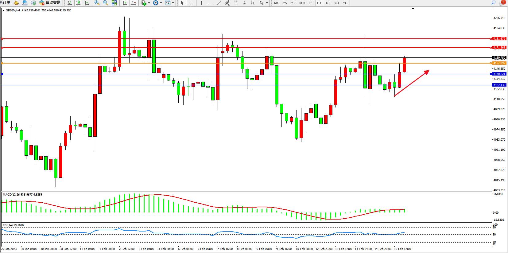The height and width of the screenshot is (253, 508).
Task: Open the periodicity clock dropdown arrow
Action: point(161,3)
